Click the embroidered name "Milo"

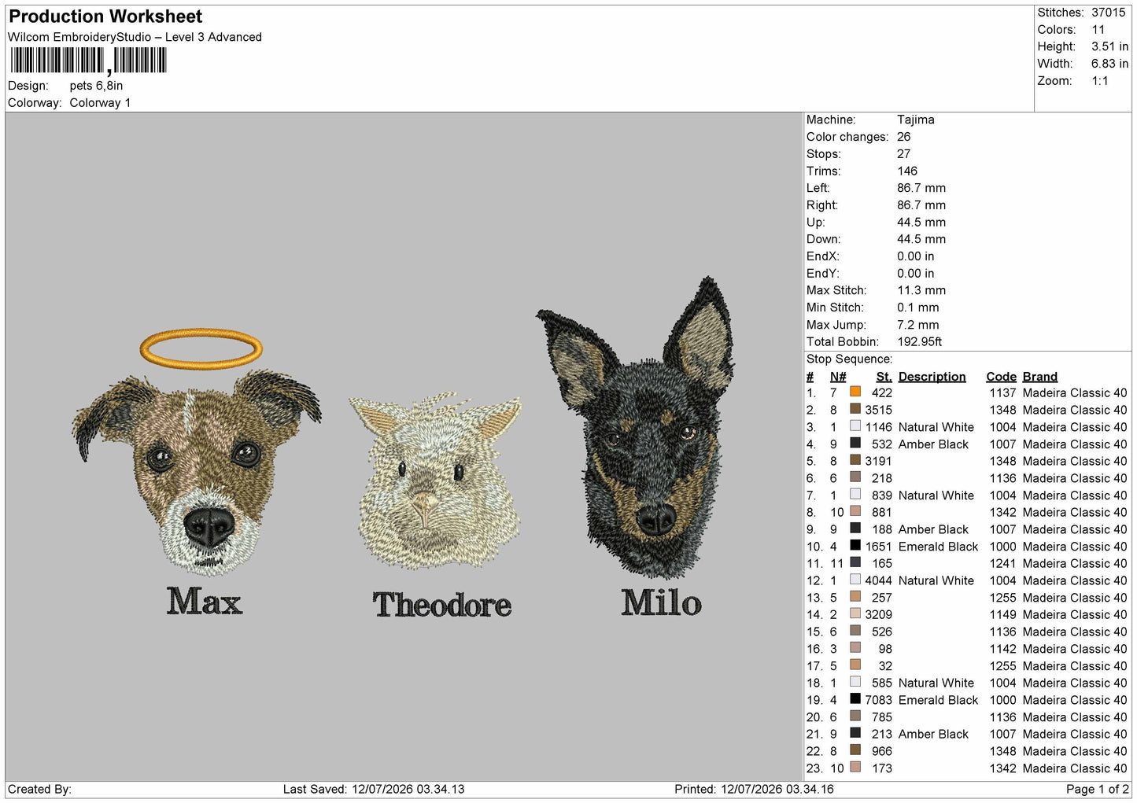point(661,602)
